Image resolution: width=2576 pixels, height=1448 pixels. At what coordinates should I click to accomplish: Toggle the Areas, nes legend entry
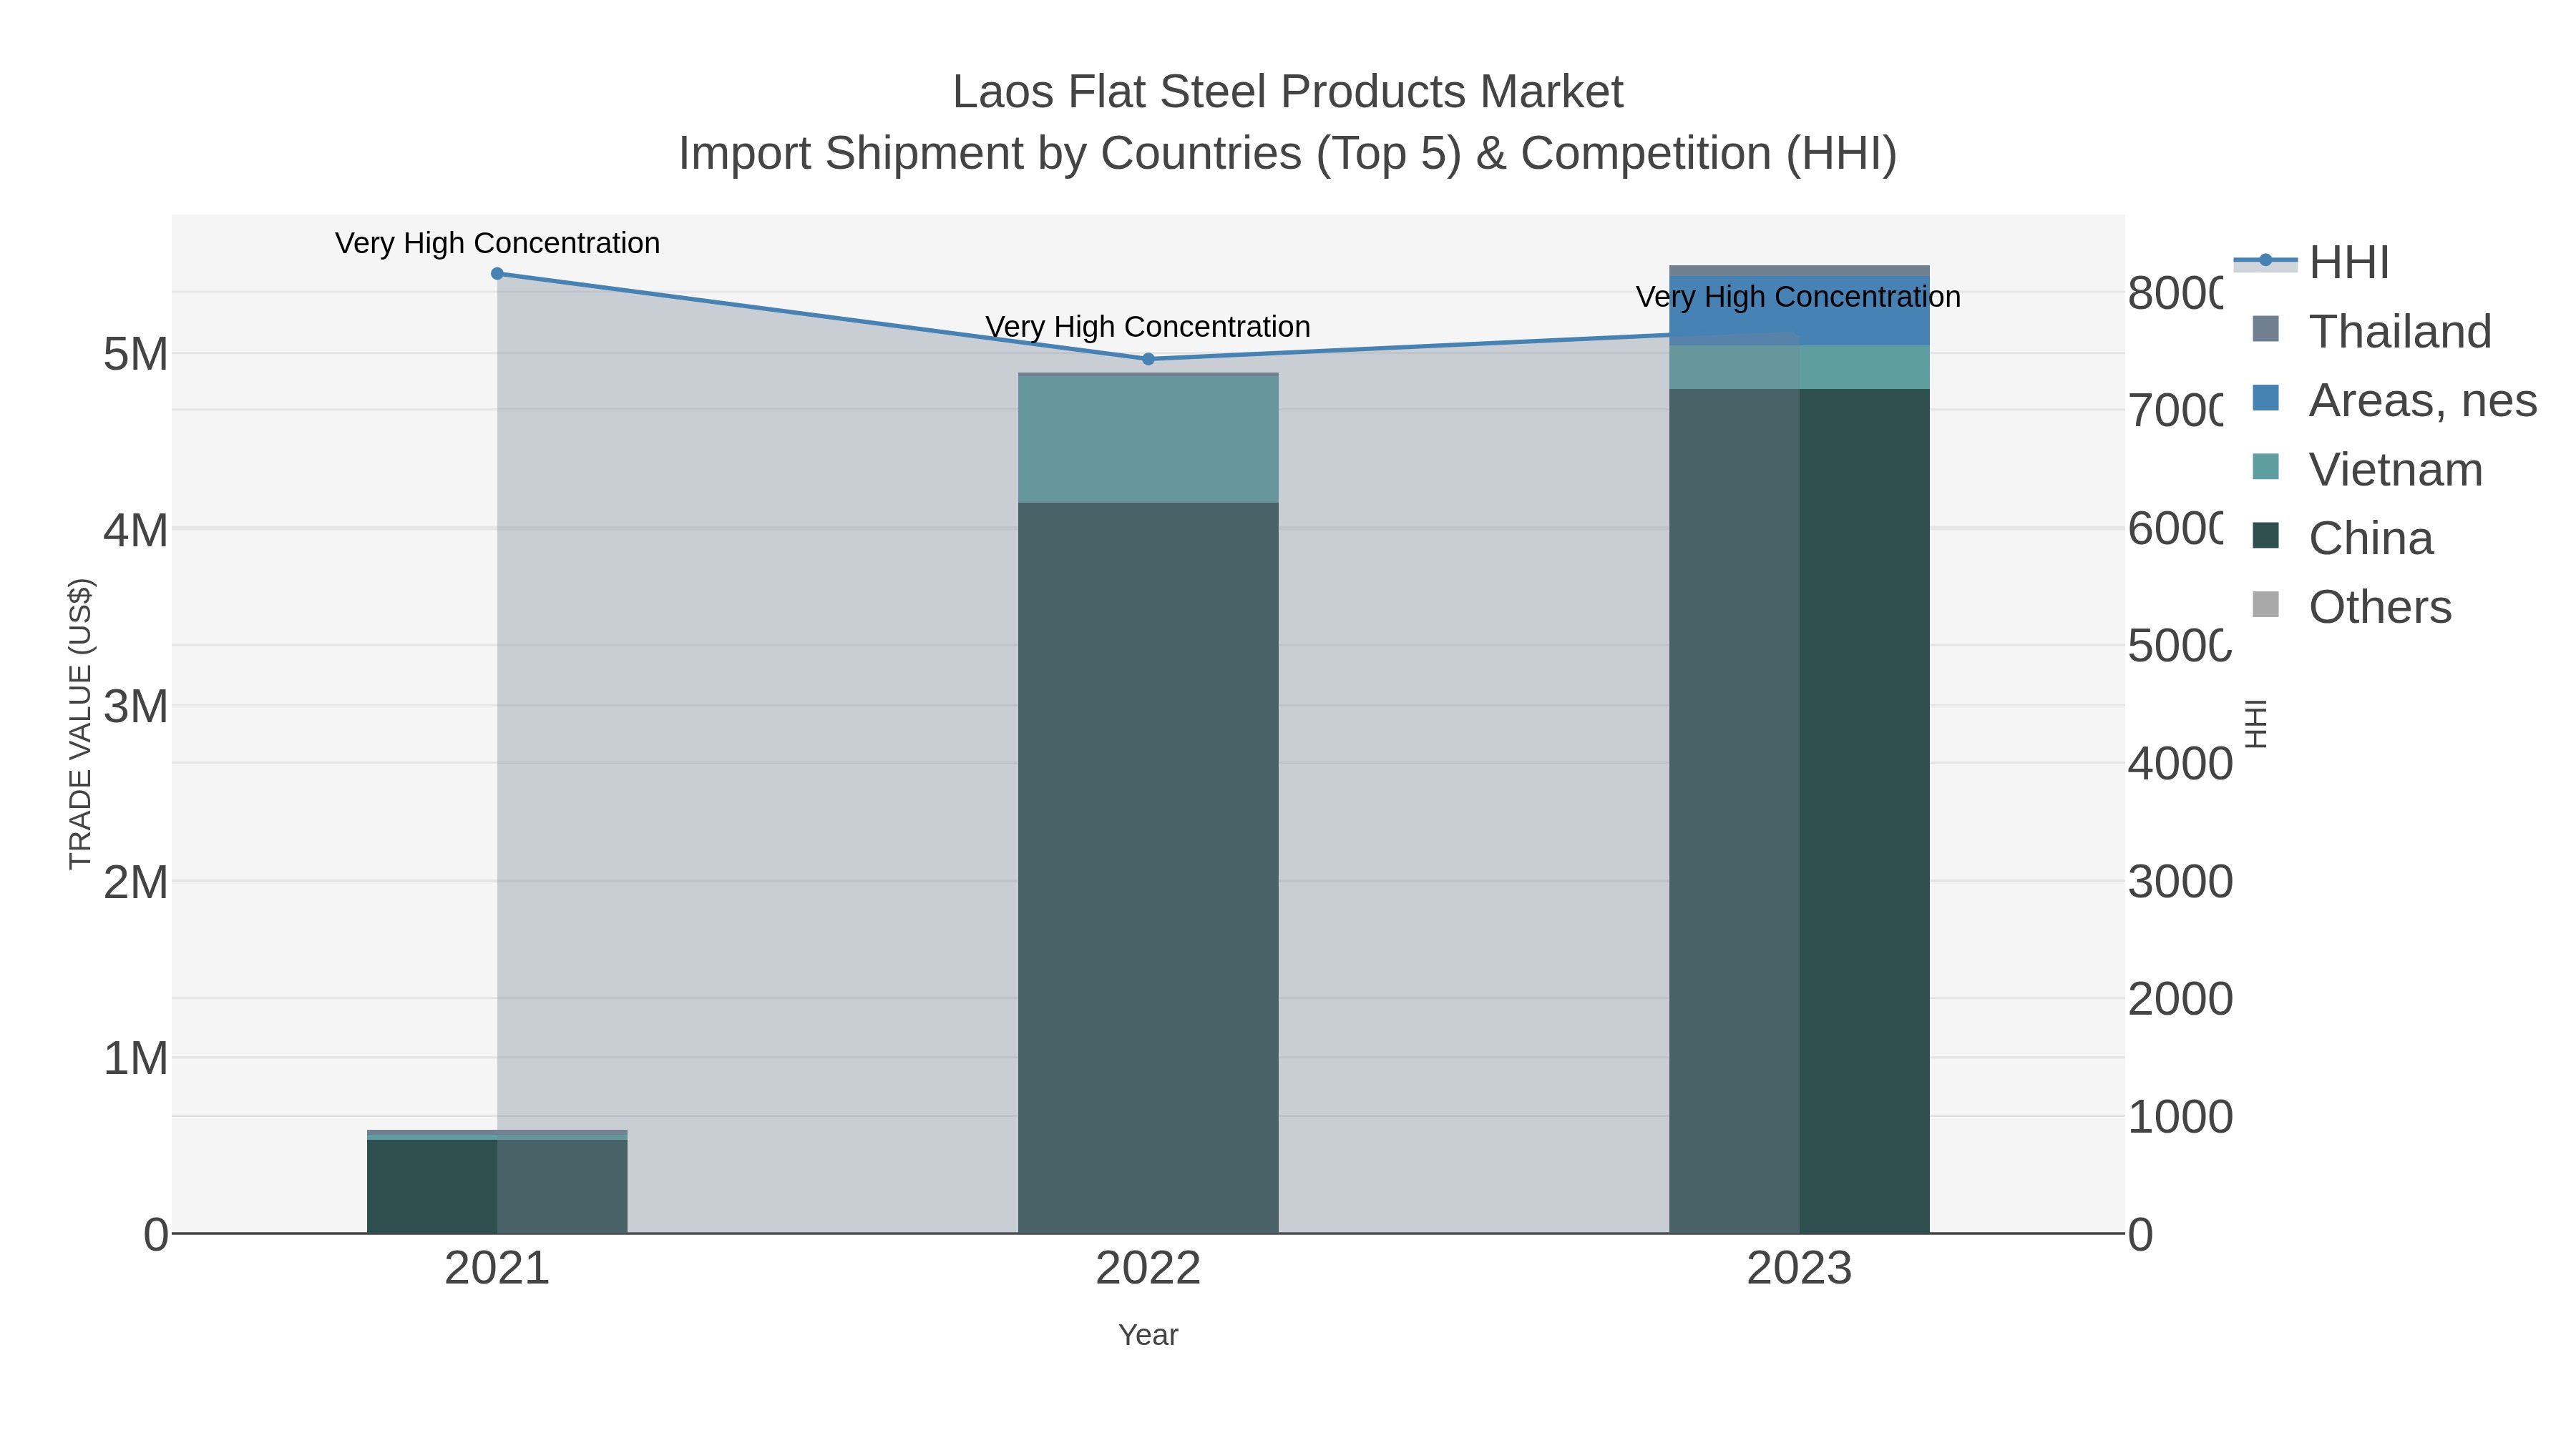click(x=2394, y=400)
